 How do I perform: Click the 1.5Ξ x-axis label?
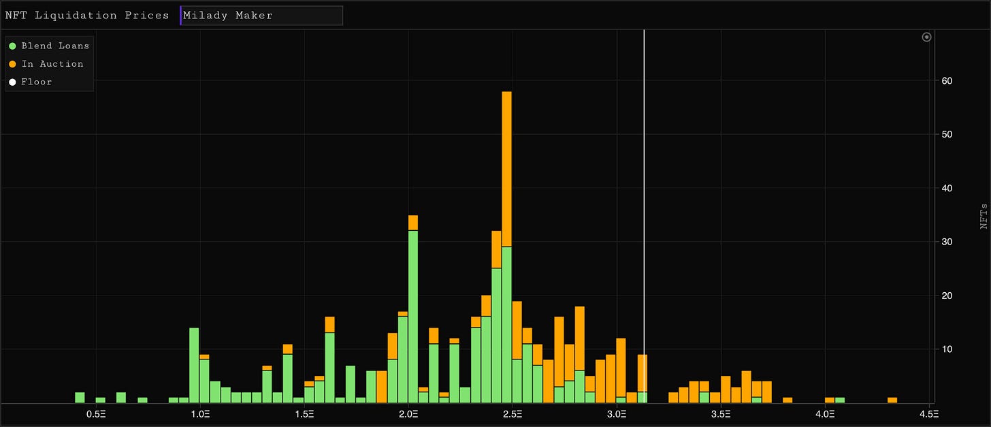click(304, 414)
